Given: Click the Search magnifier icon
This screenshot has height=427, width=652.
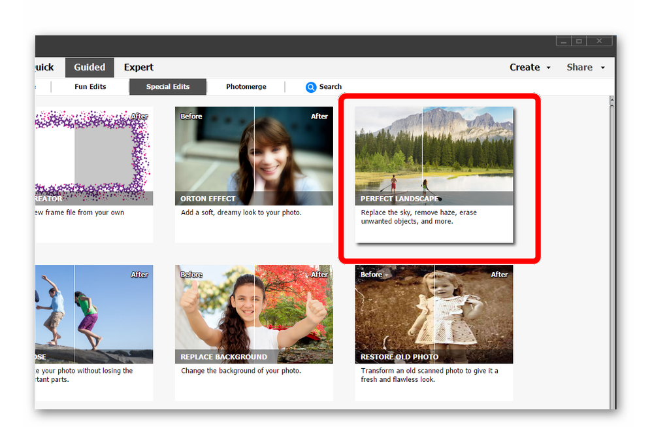Looking at the screenshot, I should tap(311, 87).
